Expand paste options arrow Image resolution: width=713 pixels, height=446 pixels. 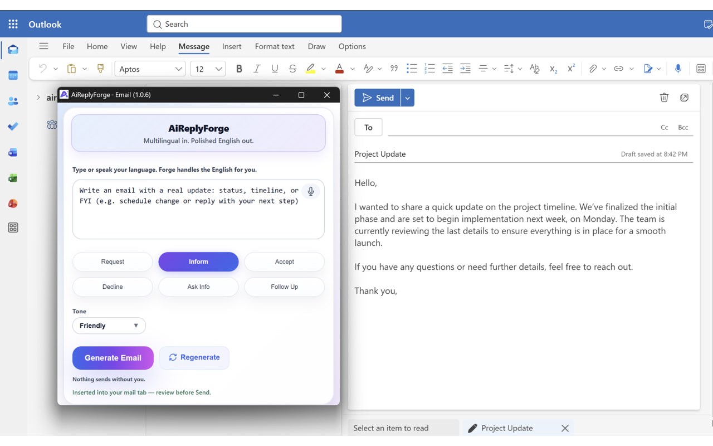85,69
